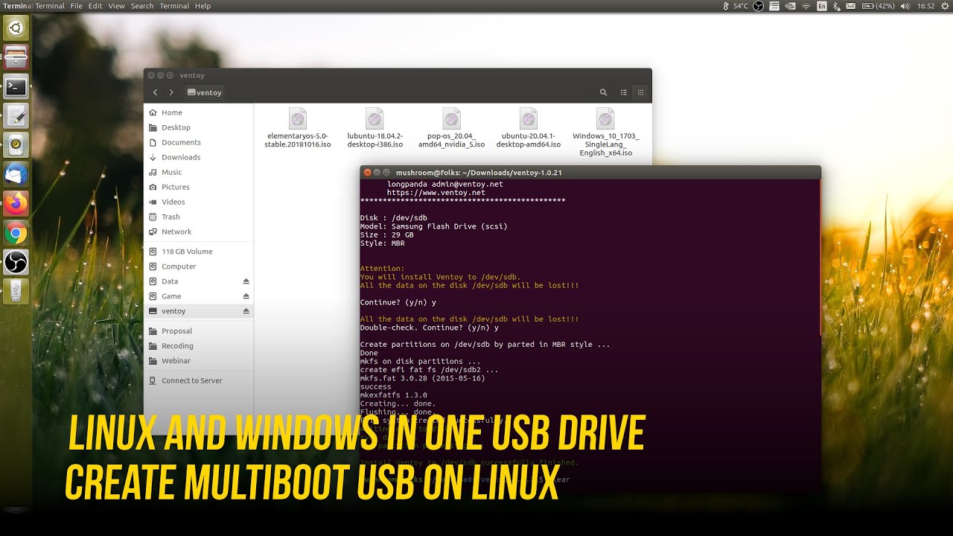Open OBS Studio from the dock

click(16, 261)
